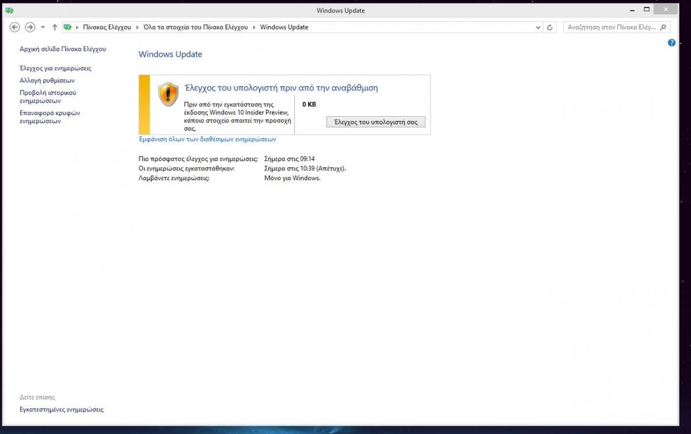
Task: Click the 0 KB size text
Action: 309,104
